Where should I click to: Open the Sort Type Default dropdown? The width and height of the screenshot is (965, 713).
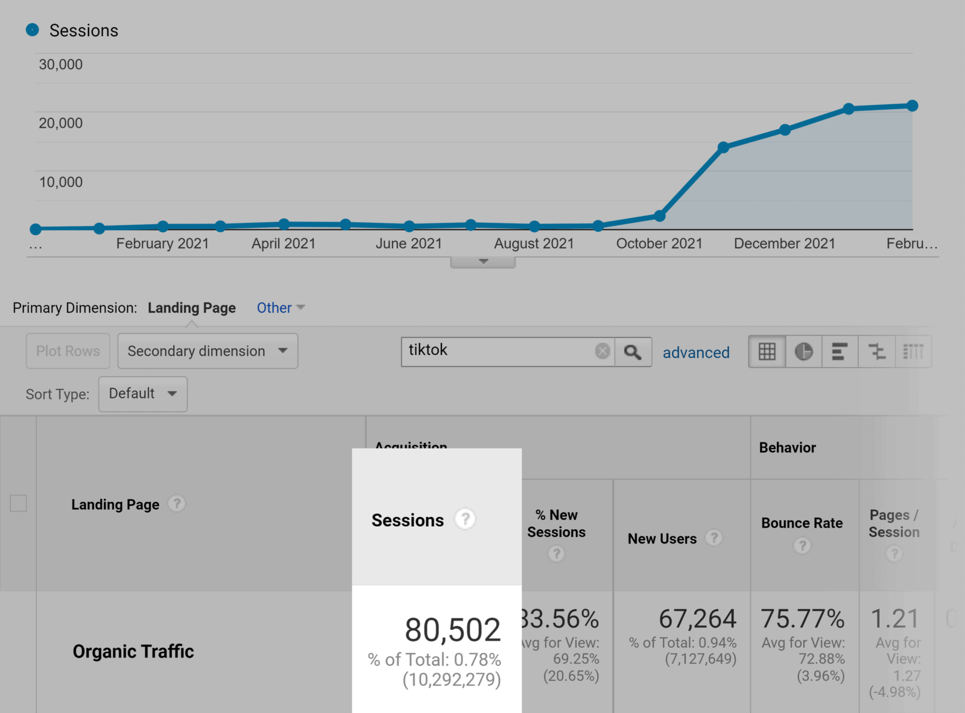[142, 394]
